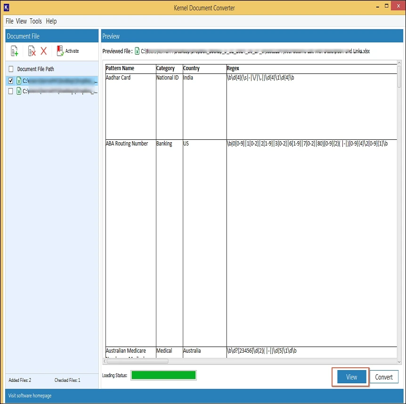Select the second file path row
Screen dimensions: 406x404
[x=52, y=91]
